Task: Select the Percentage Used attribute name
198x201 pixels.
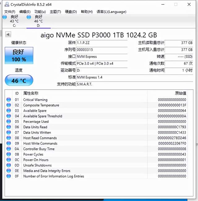Action: click(x=36, y=122)
